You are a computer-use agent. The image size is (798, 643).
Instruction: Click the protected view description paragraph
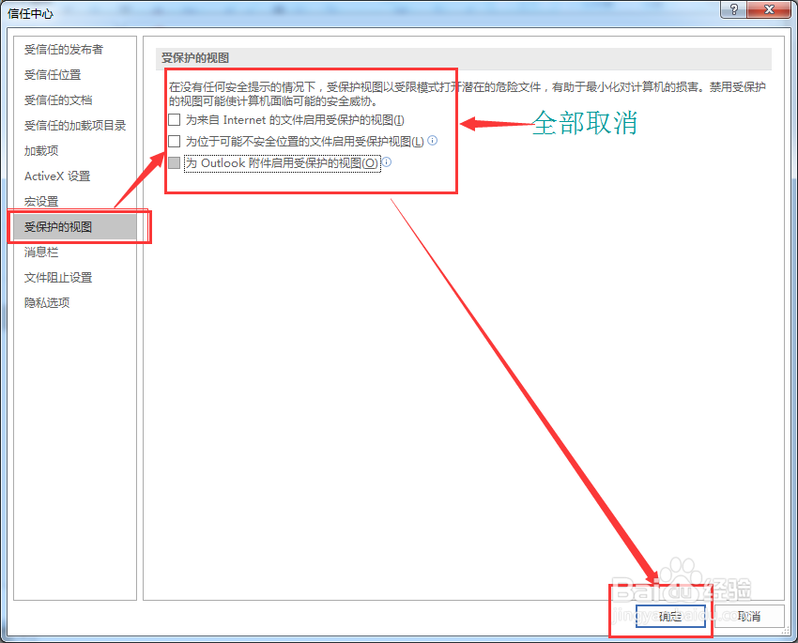[x=468, y=94]
